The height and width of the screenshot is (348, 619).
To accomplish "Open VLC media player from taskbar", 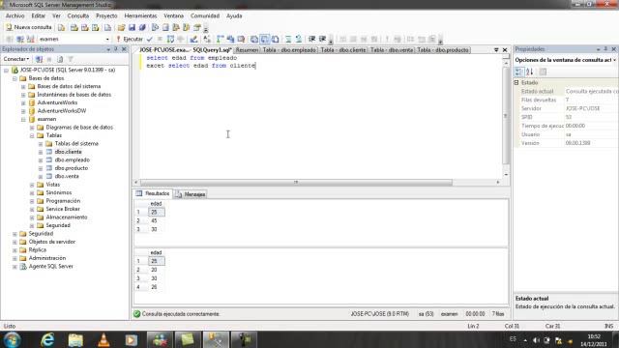I will click(103, 339).
